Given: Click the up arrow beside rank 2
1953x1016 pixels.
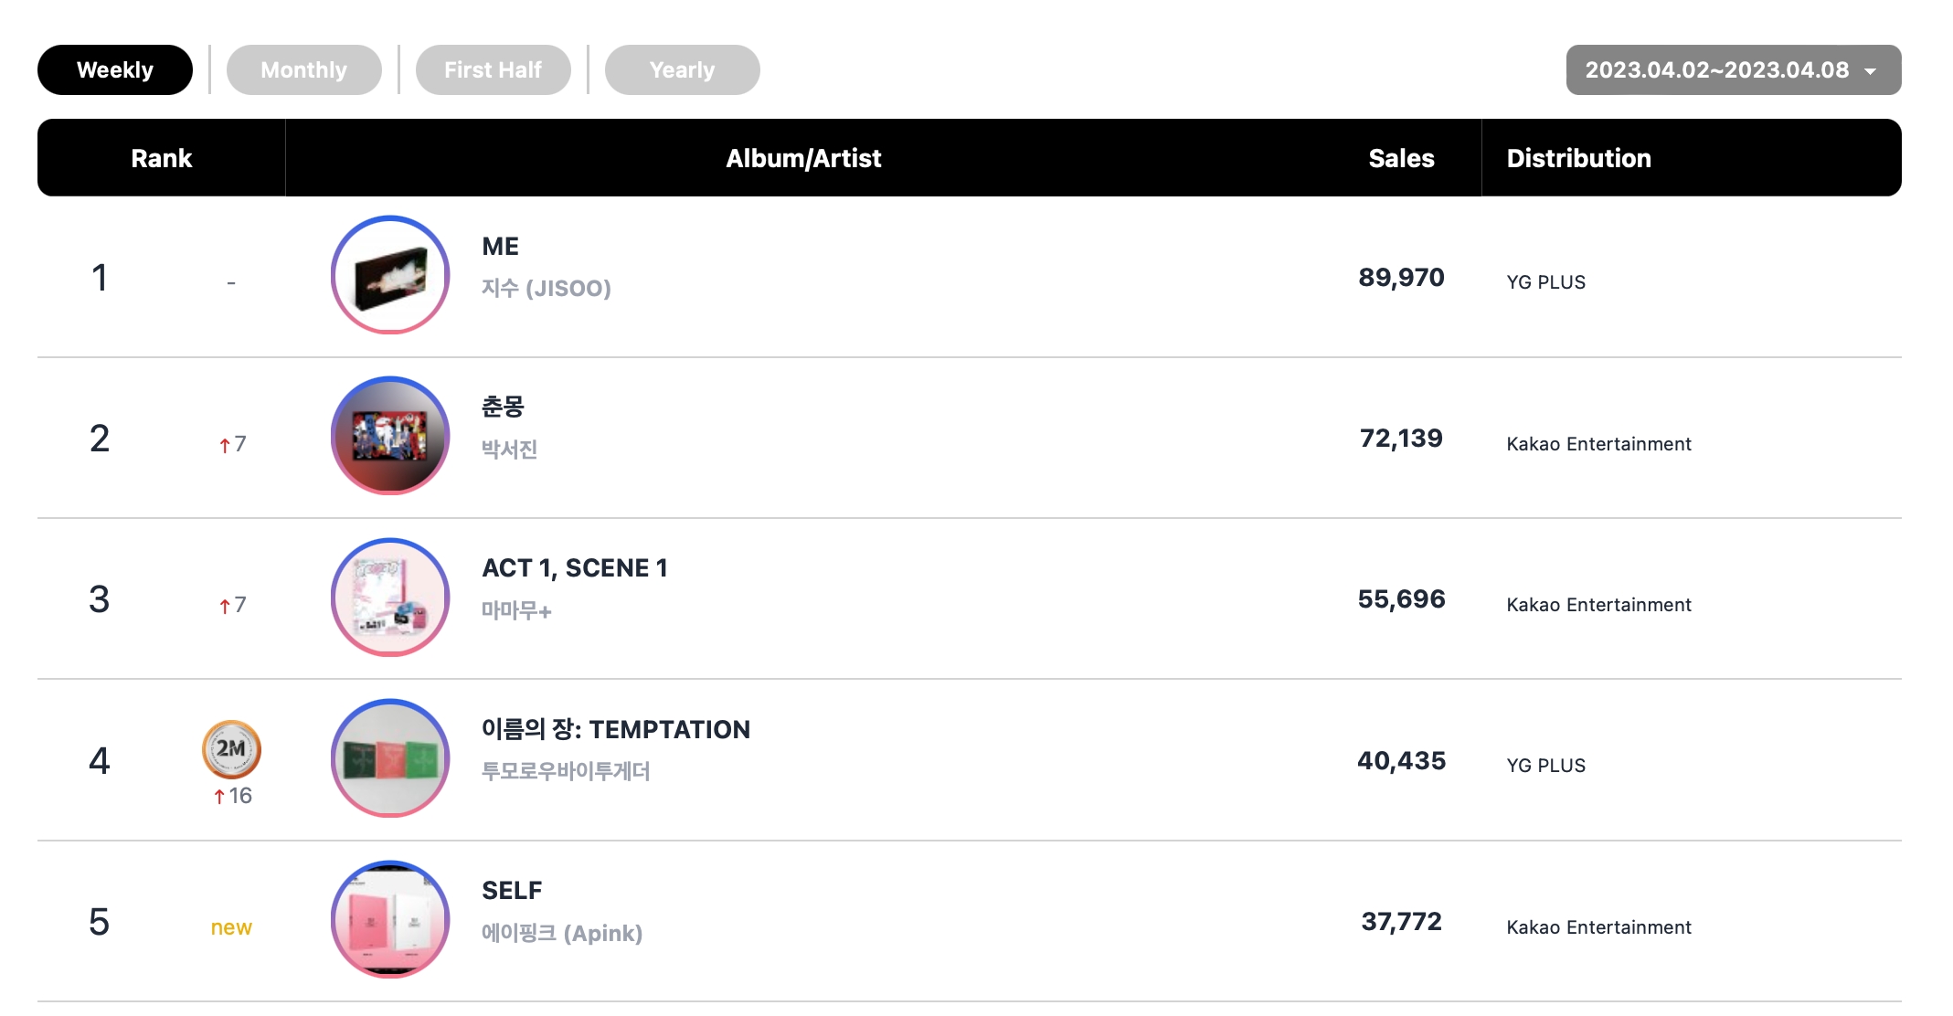Looking at the screenshot, I should [225, 445].
